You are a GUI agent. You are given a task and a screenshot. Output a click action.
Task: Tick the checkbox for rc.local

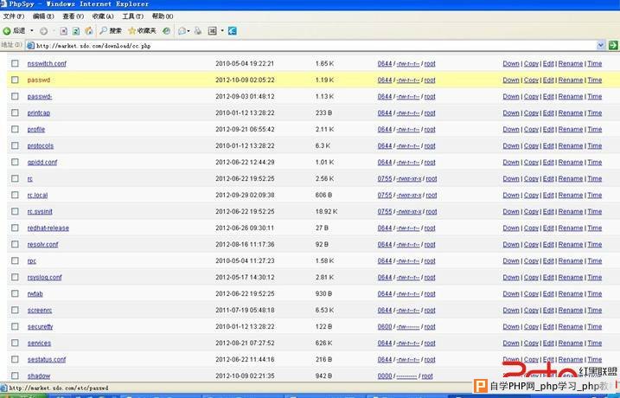point(15,195)
